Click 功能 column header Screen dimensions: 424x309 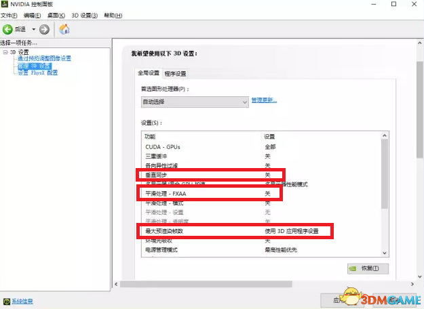[150, 137]
